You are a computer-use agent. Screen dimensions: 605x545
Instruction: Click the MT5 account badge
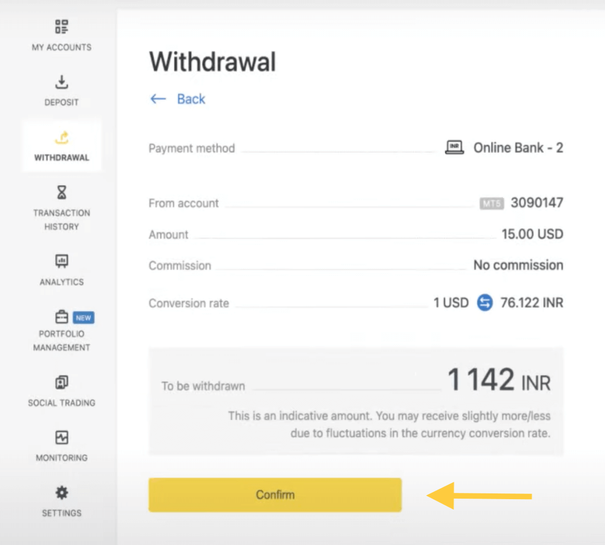pos(491,203)
